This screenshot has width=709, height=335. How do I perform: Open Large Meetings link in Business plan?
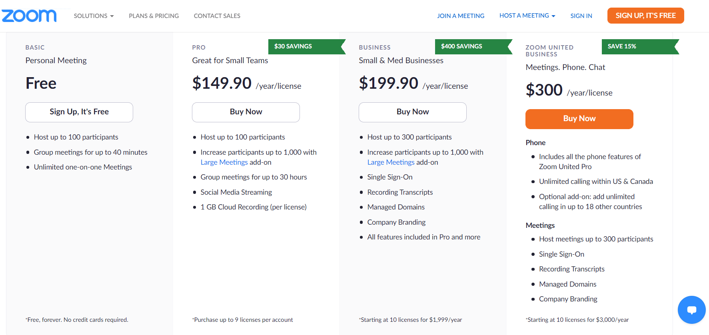click(391, 162)
